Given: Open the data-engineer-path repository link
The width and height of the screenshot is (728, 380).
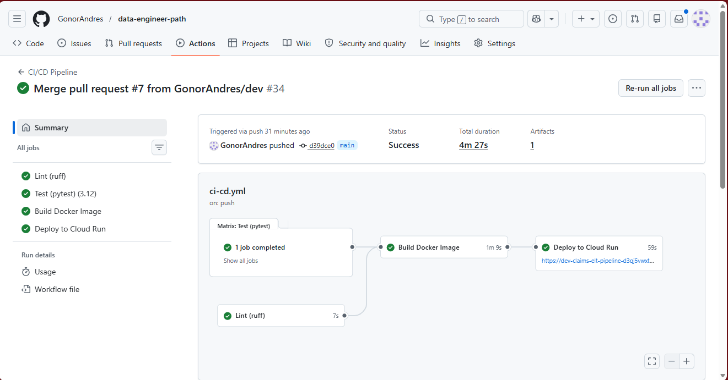Looking at the screenshot, I should coord(152,19).
